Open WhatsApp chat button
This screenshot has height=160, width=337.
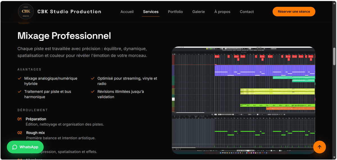[x=26, y=147]
